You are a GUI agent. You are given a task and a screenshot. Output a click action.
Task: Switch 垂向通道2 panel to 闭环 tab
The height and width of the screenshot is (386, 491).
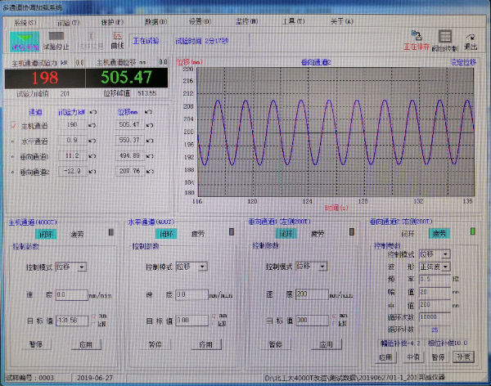(408, 234)
